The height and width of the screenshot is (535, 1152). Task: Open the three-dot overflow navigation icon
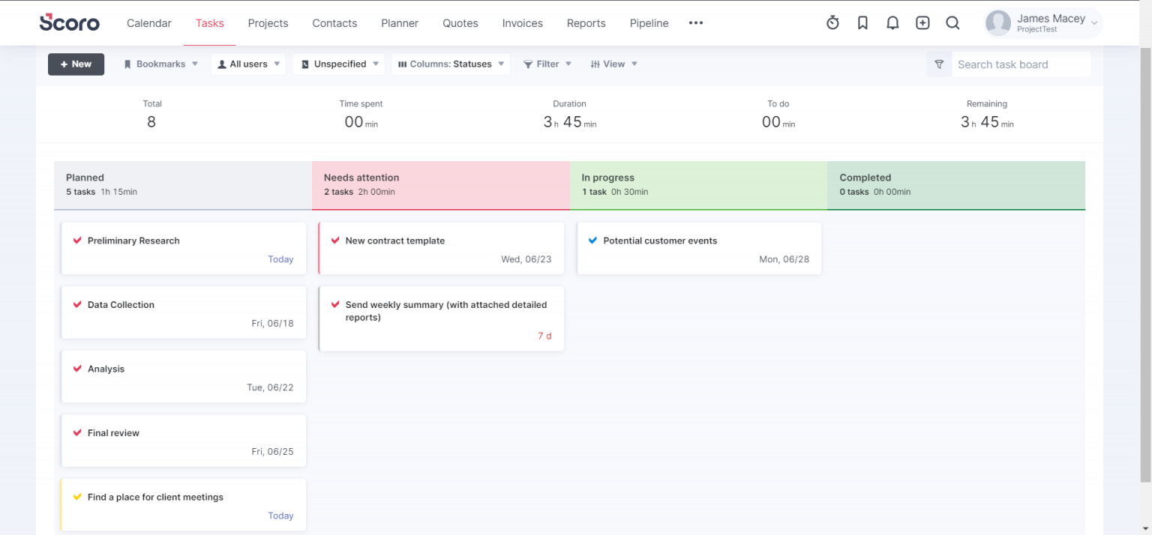tap(695, 23)
